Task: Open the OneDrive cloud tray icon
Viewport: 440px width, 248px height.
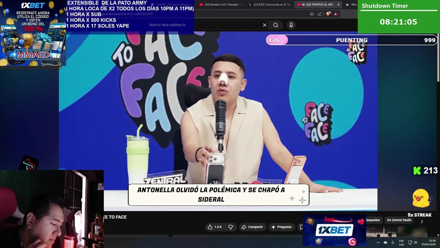Action: tap(385, 242)
